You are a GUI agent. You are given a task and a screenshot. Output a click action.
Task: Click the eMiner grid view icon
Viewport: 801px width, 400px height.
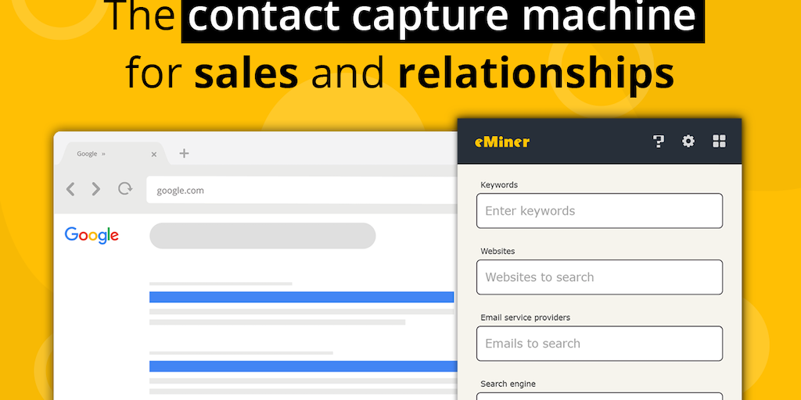[x=720, y=141]
